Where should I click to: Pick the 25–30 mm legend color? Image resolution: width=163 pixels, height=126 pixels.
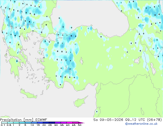click(x=52, y=123)
